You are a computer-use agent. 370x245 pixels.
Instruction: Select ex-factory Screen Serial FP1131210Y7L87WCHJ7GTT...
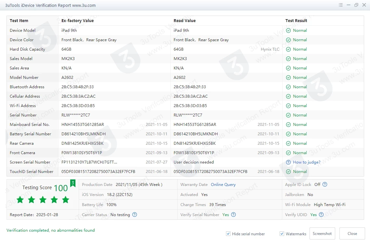click(x=89, y=162)
